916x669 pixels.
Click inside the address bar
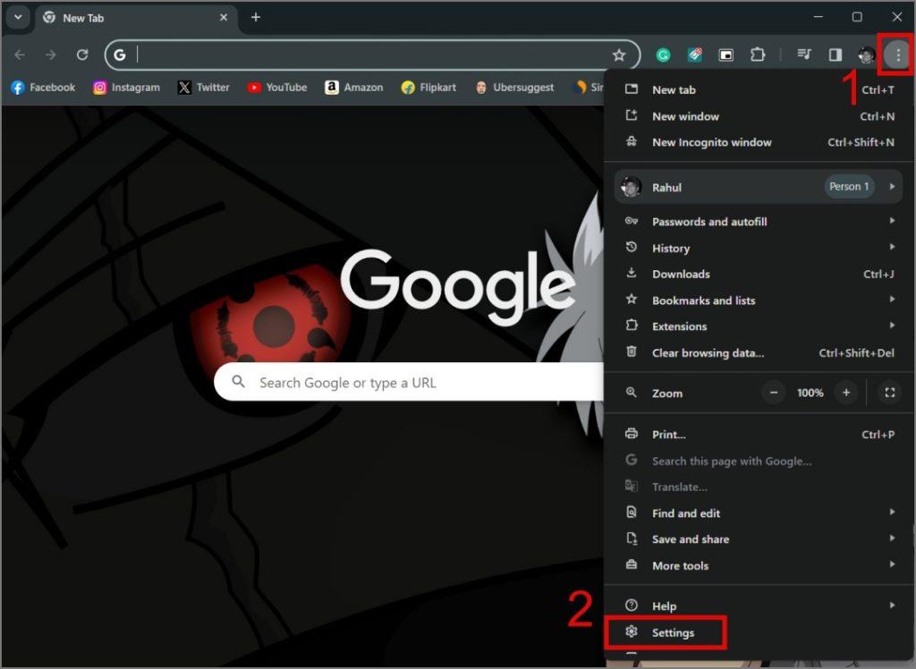coord(372,55)
